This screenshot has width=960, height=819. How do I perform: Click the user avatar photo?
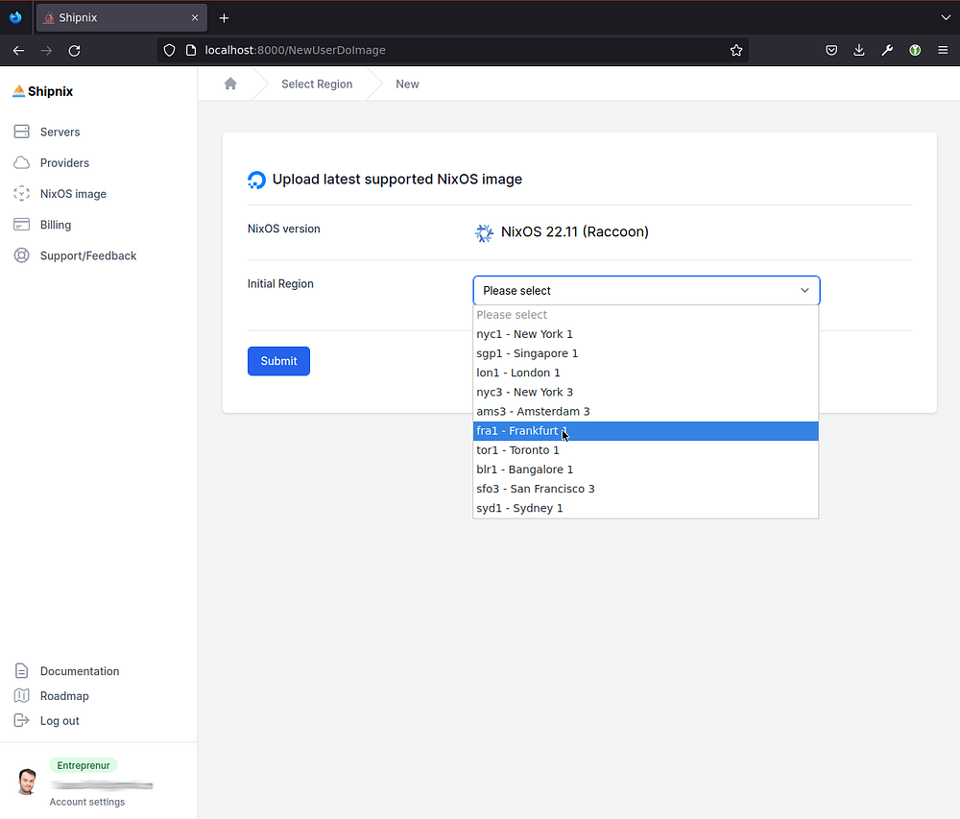pos(27,782)
